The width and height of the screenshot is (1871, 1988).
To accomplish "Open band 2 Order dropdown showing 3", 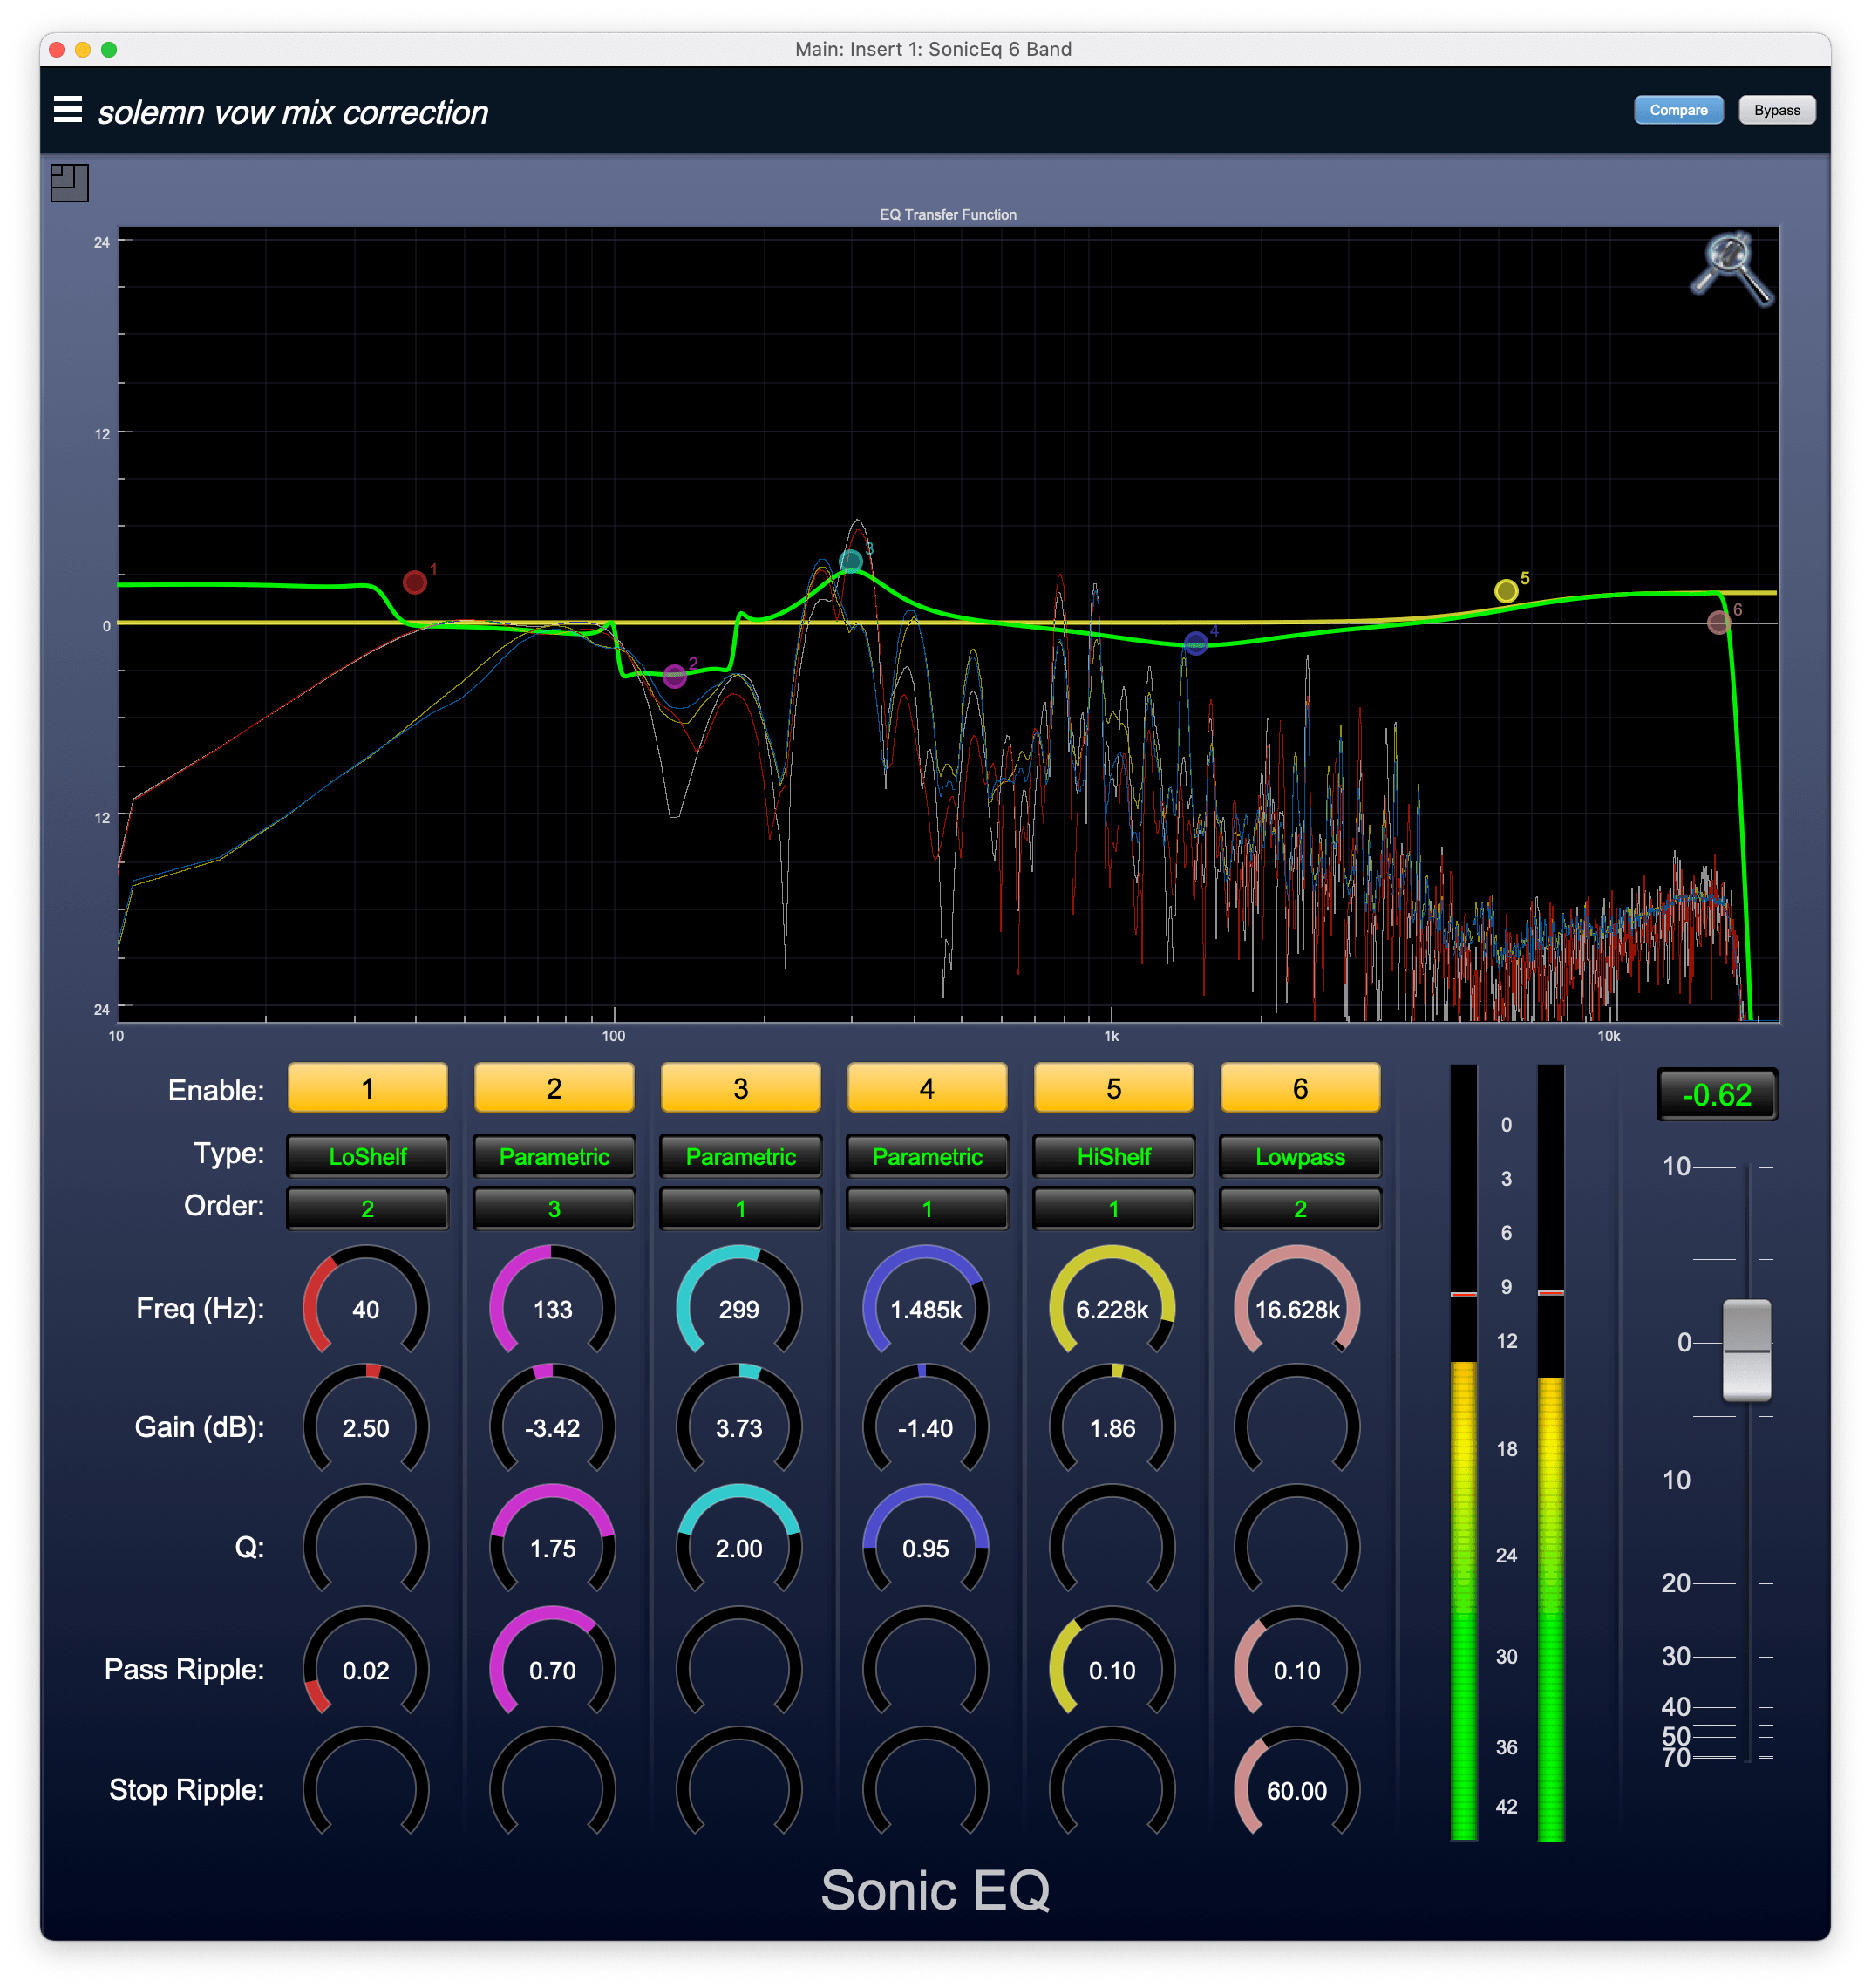I will tap(554, 1209).
